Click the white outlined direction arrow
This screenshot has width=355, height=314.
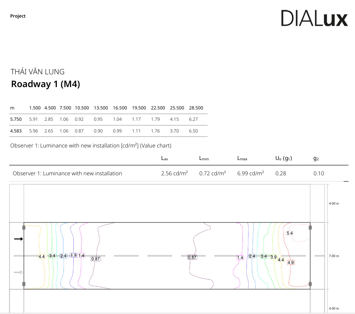(18, 272)
